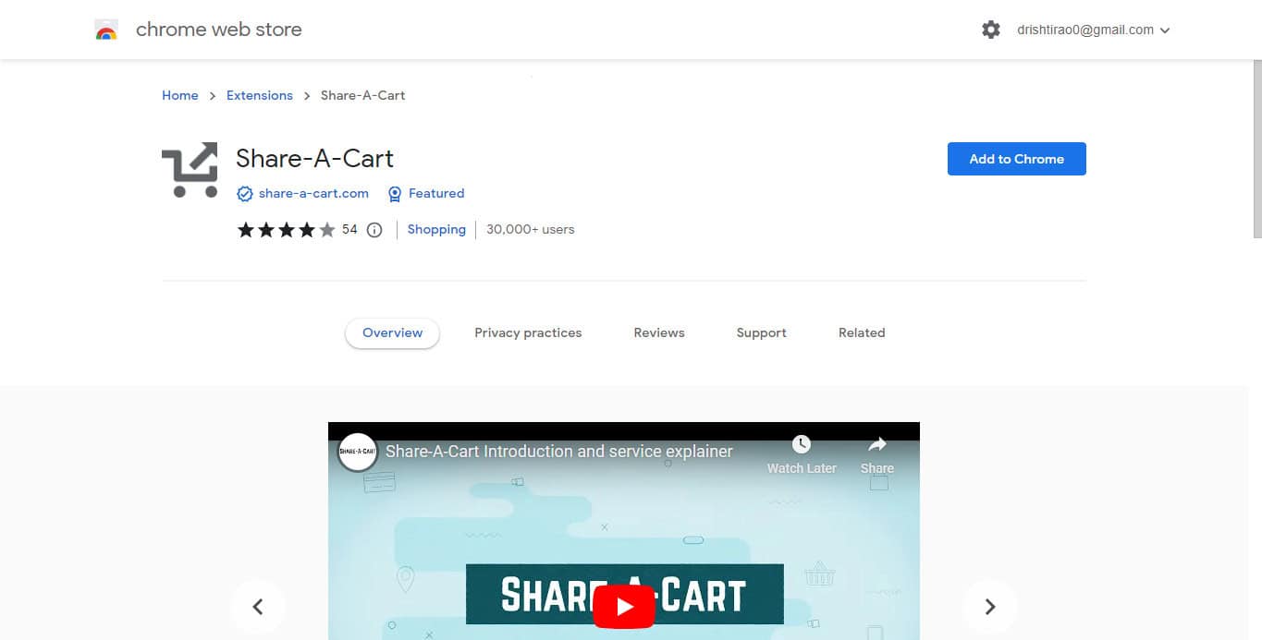Open the Reviews tab
This screenshot has height=640, width=1262.
(x=659, y=333)
